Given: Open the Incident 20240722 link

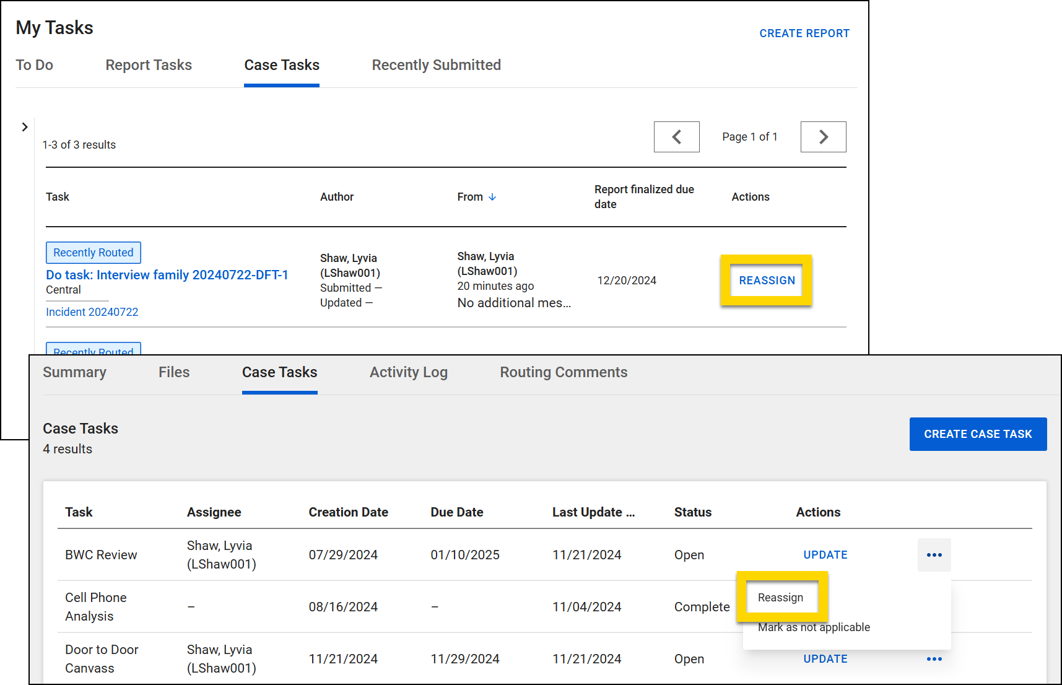Looking at the screenshot, I should pyautogui.click(x=92, y=312).
